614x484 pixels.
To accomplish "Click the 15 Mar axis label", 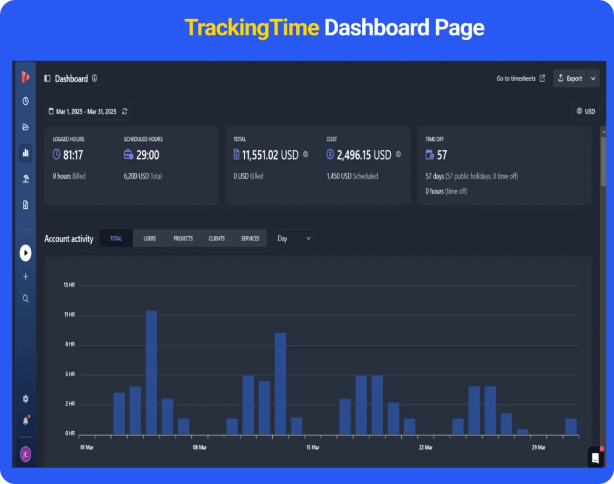I will pos(312,447).
